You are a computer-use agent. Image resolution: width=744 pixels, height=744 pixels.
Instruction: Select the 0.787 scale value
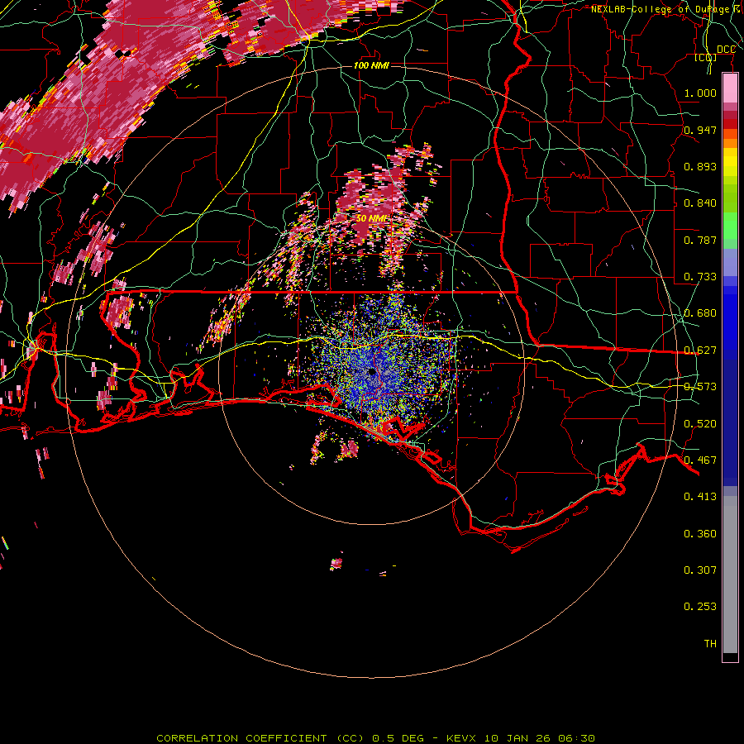[700, 240]
